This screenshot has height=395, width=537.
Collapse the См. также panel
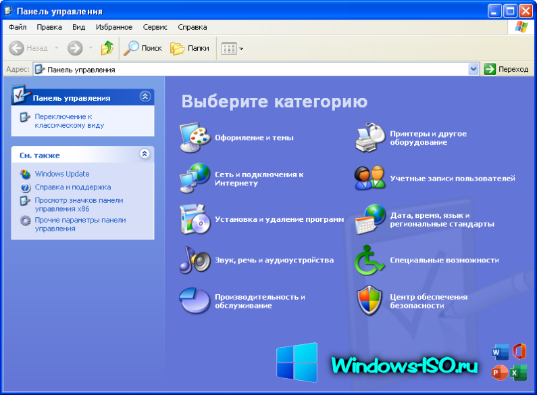145,154
